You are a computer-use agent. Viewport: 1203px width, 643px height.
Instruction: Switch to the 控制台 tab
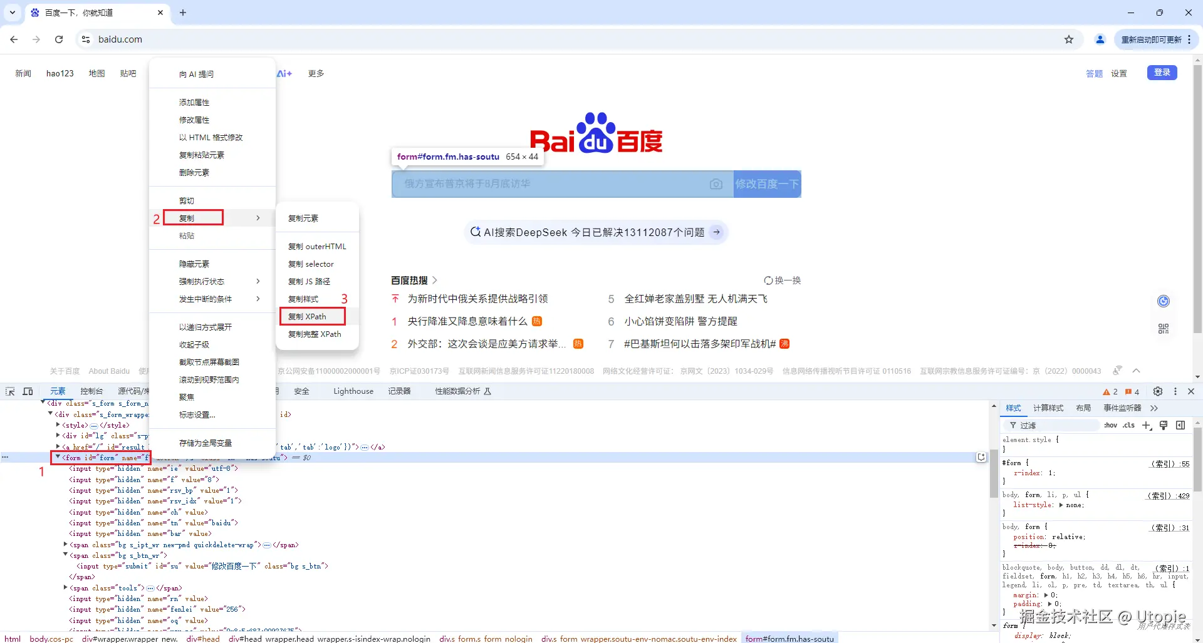tap(91, 391)
